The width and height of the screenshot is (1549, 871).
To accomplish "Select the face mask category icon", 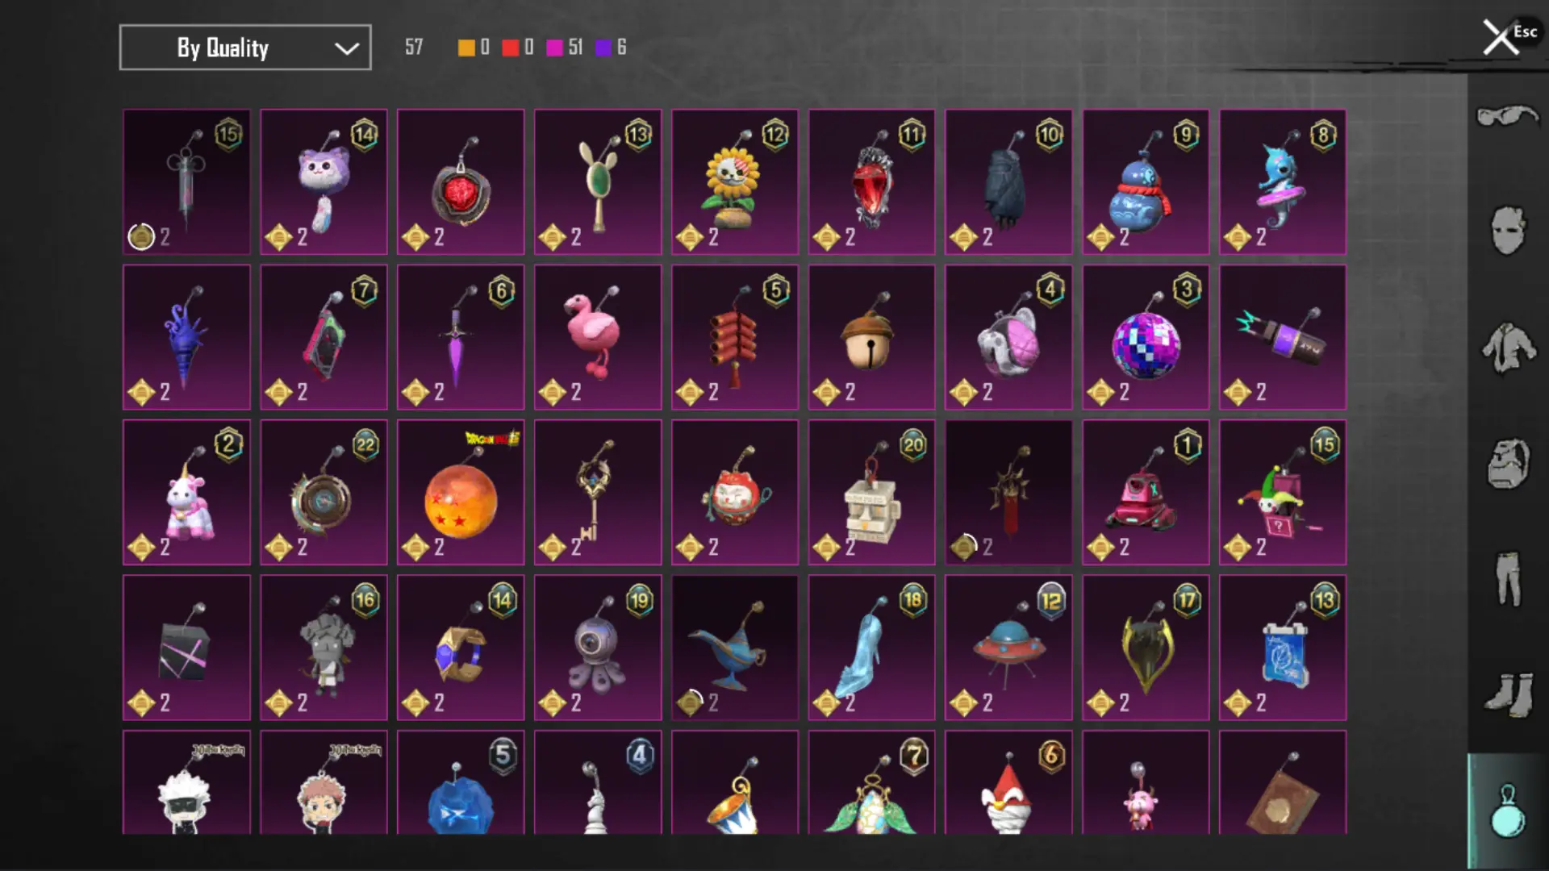I will pos(1507,231).
